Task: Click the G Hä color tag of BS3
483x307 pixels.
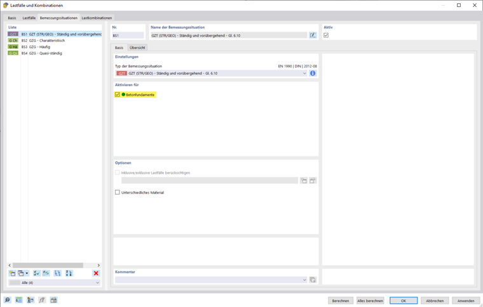Action: tap(13, 47)
